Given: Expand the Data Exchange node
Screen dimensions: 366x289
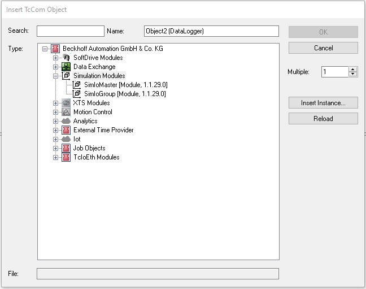Looking at the screenshot, I should point(55,67).
